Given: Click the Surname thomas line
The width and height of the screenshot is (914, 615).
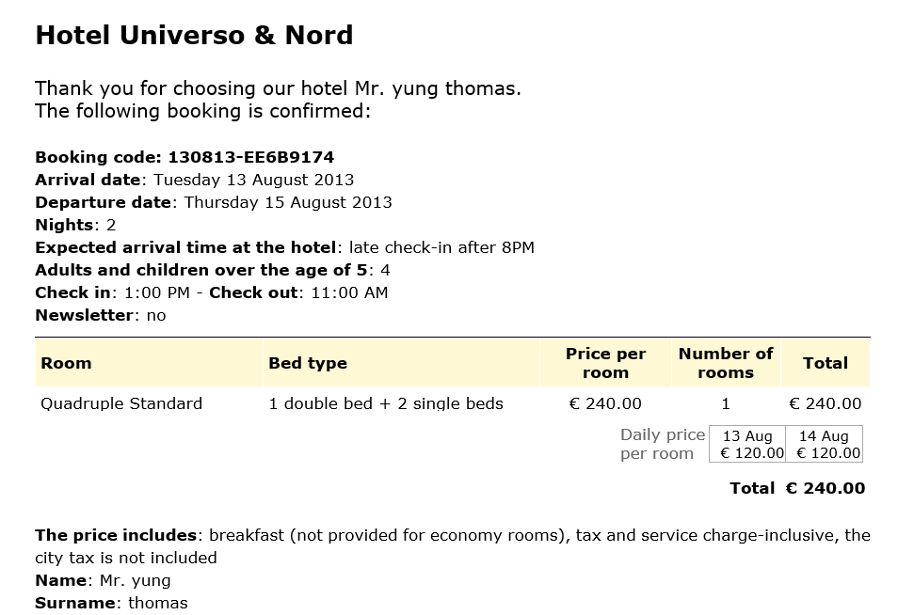Looking at the screenshot, I should click(111, 603).
